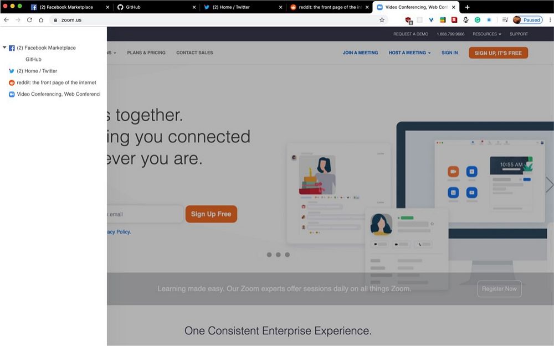Select Video Conferencing entry in sidebar tree
554x346 pixels.
pyautogui.click(x=59, y=94)
